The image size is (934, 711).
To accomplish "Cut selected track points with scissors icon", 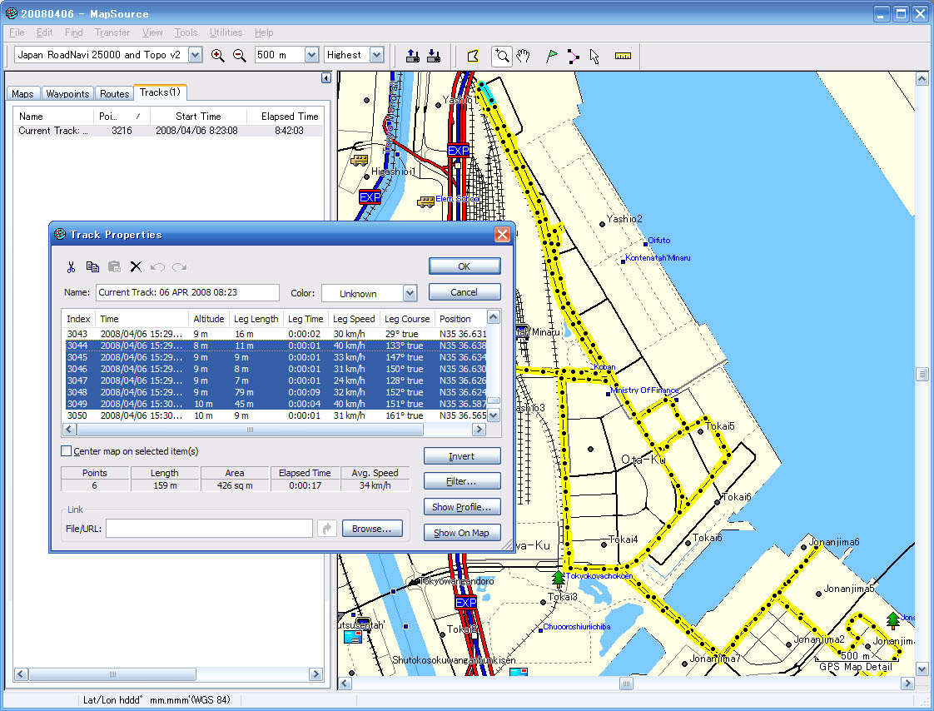I will click(71, 267).
